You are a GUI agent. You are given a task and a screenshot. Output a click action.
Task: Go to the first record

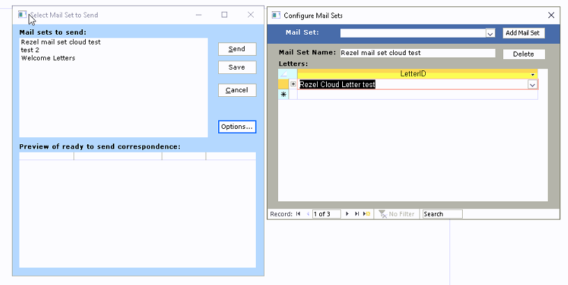click(298, 214)
